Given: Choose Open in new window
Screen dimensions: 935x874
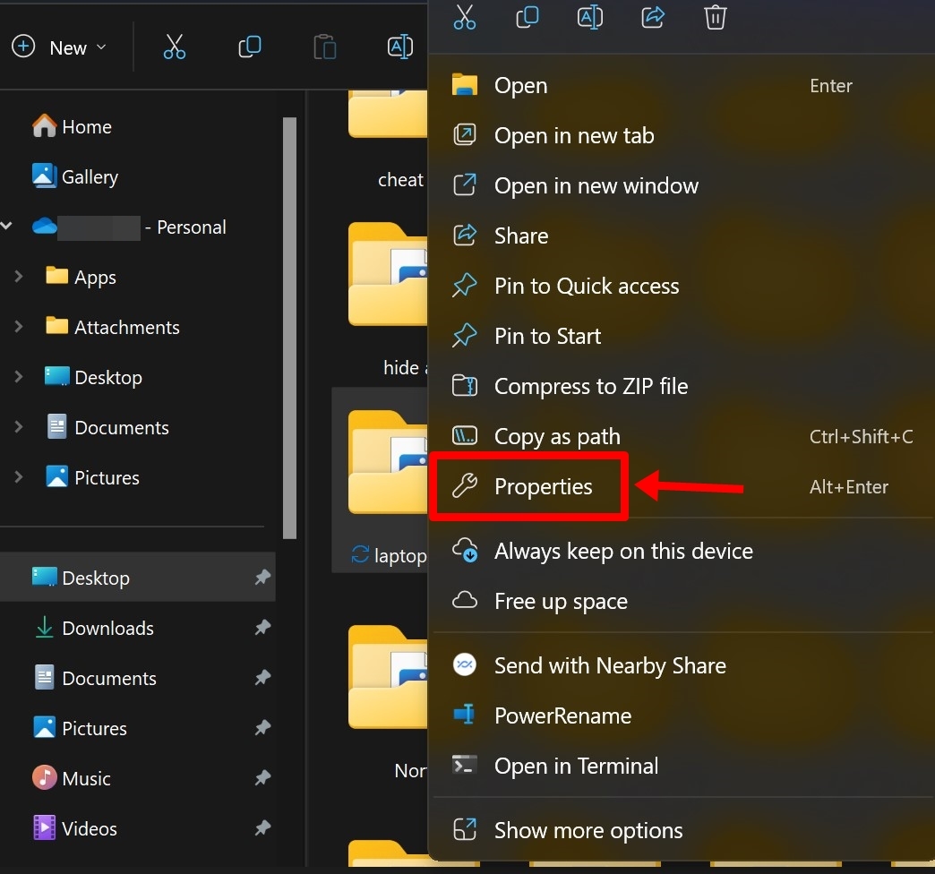Looking at the screenshot, I should point(681,186).
